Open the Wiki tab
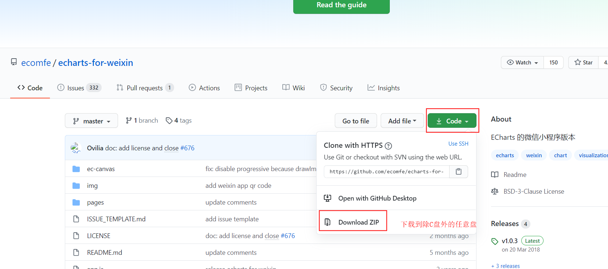Screen dimensions: 608x269 pos(294,88)
